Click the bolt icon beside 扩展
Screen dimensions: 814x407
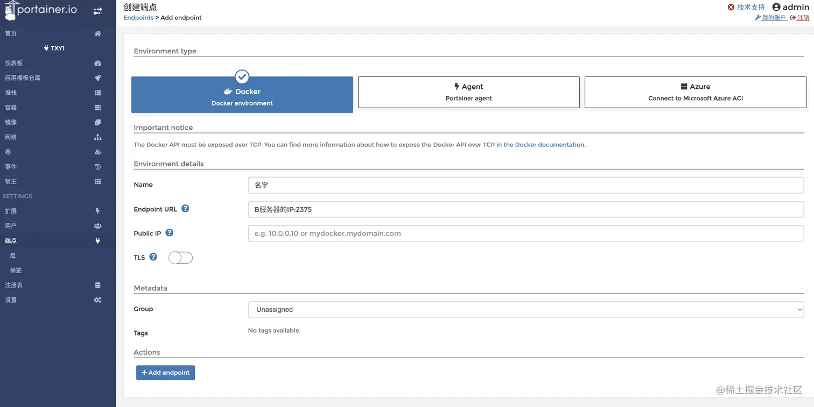pyautogui.click(x=97, y=211)
